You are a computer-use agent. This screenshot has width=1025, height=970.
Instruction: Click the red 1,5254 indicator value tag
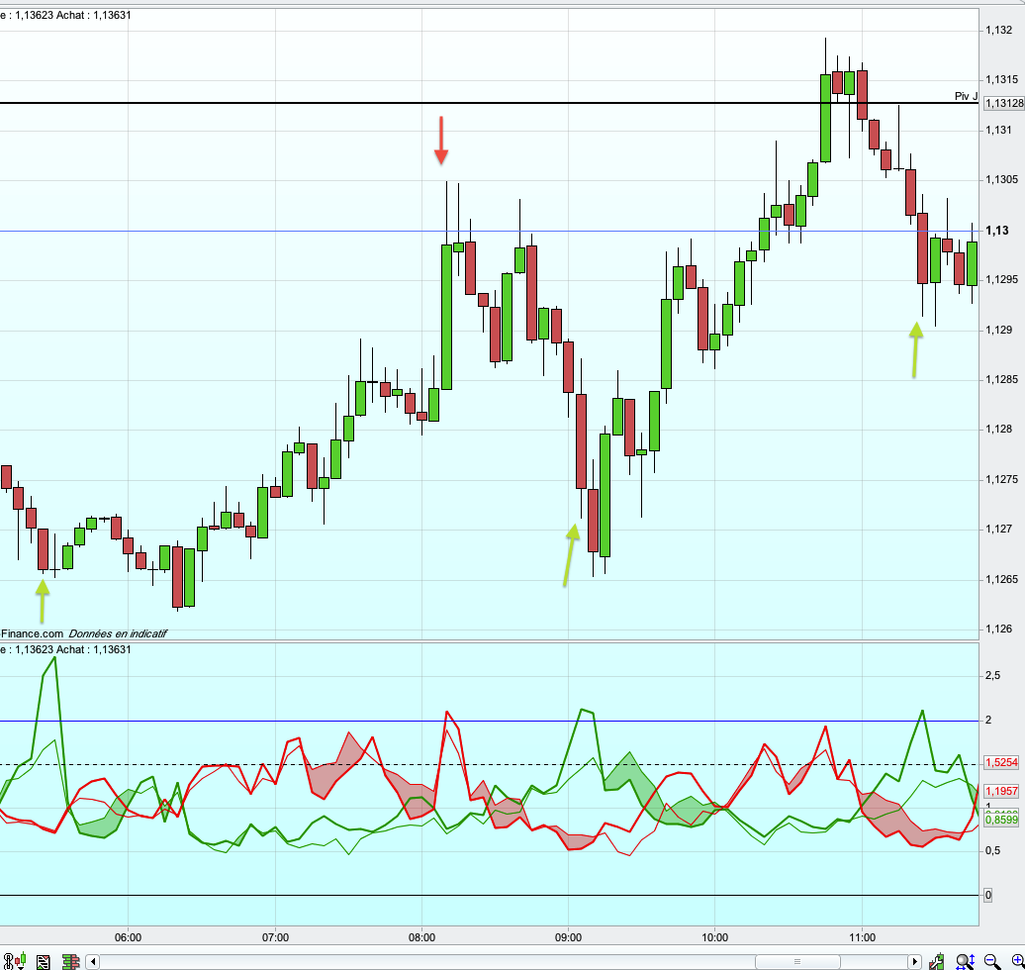(x=1001, y=763)
